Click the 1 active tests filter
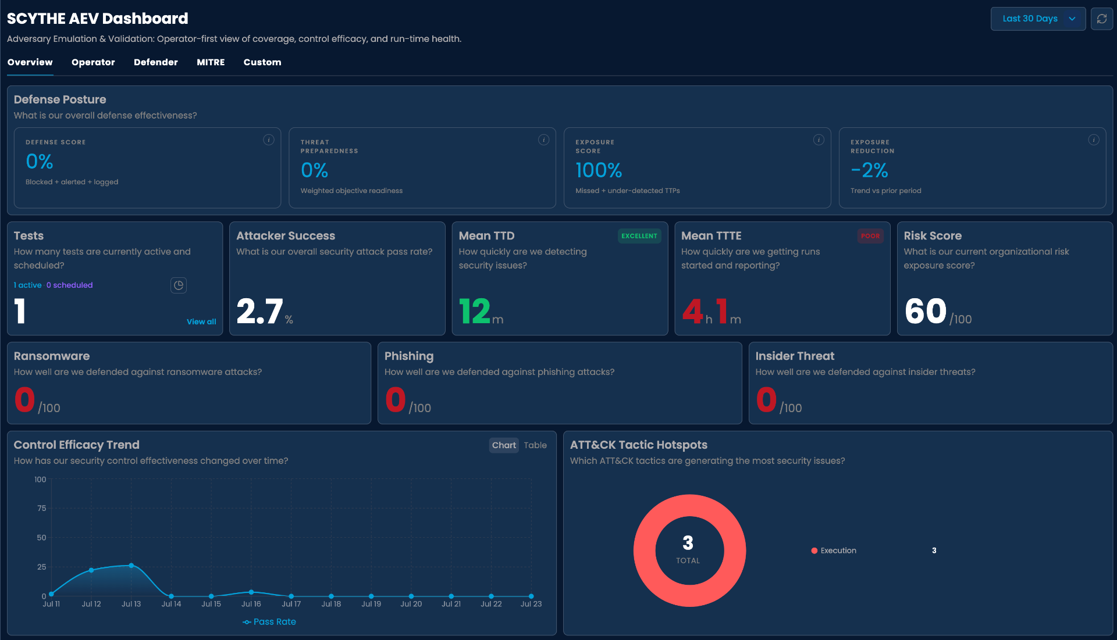The height and width of the screenshot is (640, 1117). click(28, 285)
